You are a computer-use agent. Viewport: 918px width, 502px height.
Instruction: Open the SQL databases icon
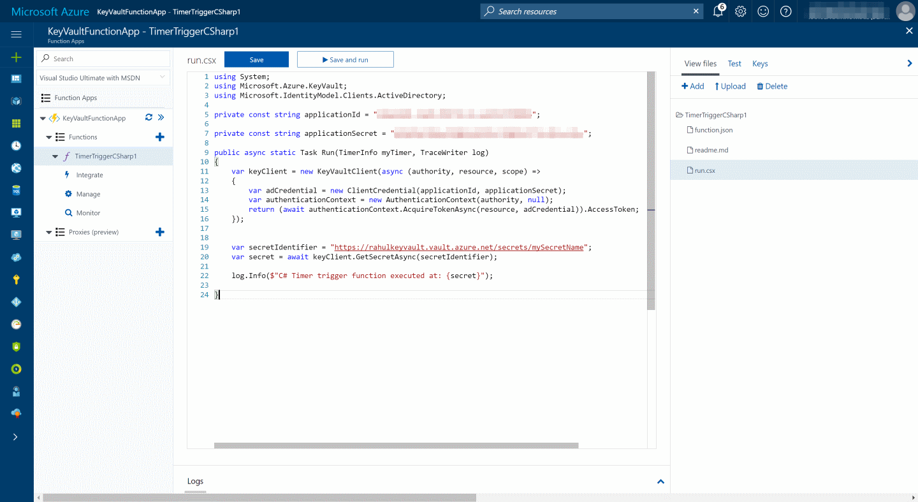(16, 190)
